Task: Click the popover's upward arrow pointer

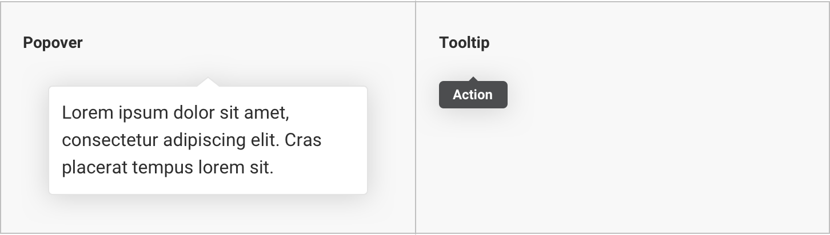Action: 208,83
